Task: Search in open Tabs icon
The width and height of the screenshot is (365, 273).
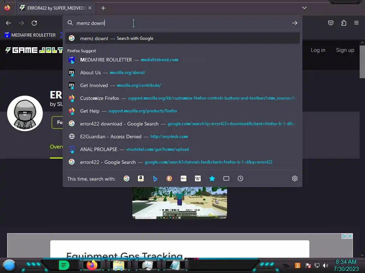Action: 226,178
